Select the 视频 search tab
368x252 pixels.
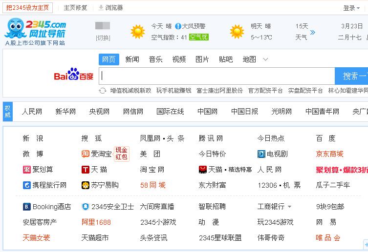179,59
